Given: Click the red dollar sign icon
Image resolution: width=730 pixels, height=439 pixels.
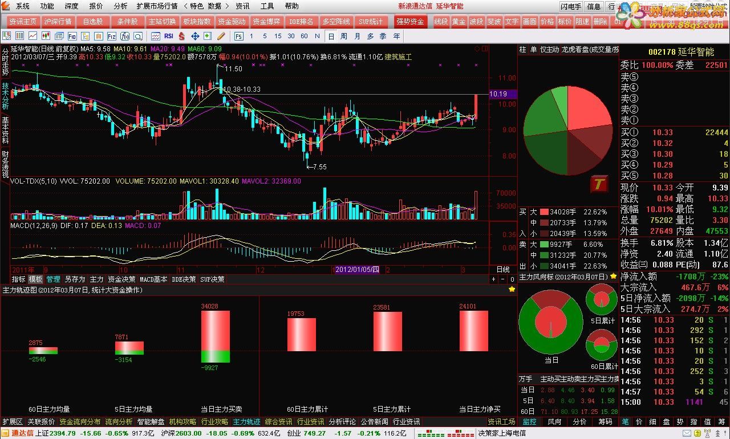Looking at the screenshot, I should click(x=182, y=36).
